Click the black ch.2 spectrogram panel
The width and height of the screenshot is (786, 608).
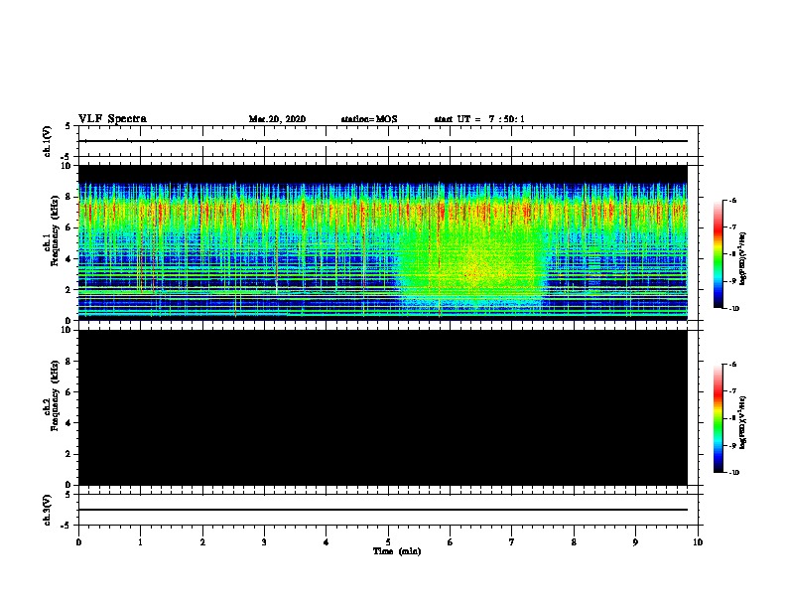(x=382, y=407)
